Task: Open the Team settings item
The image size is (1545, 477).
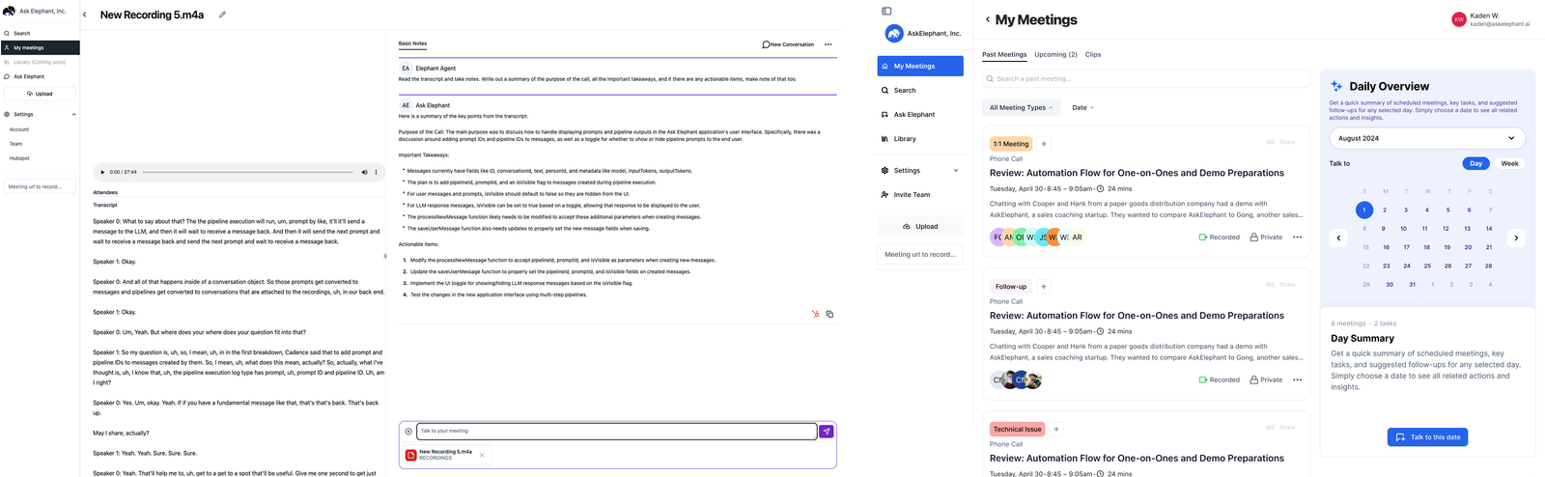Action: [x=16, y=144]
